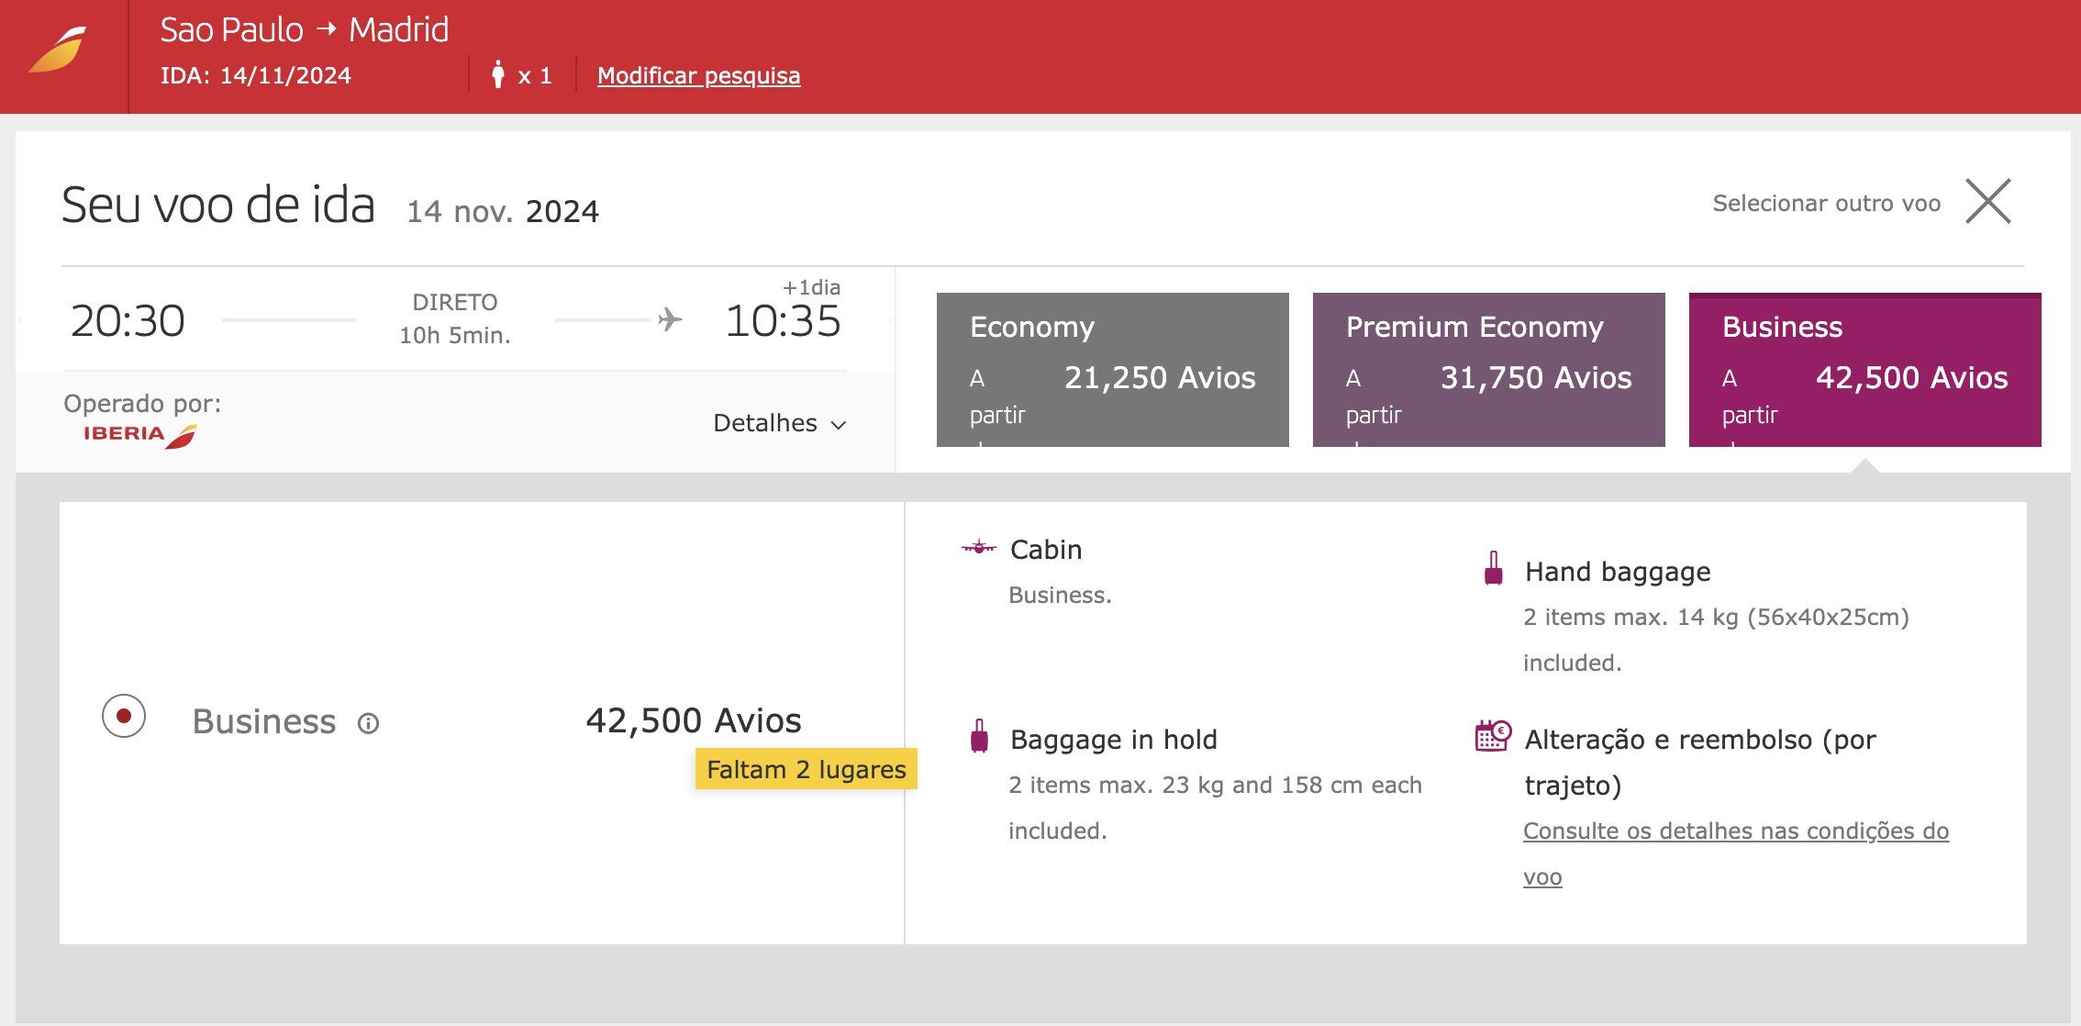Close flight selection with the X icon
Screen dimensions: 2081x1026
point(1988,201)
